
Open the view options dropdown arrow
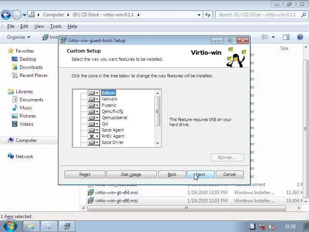273,37
